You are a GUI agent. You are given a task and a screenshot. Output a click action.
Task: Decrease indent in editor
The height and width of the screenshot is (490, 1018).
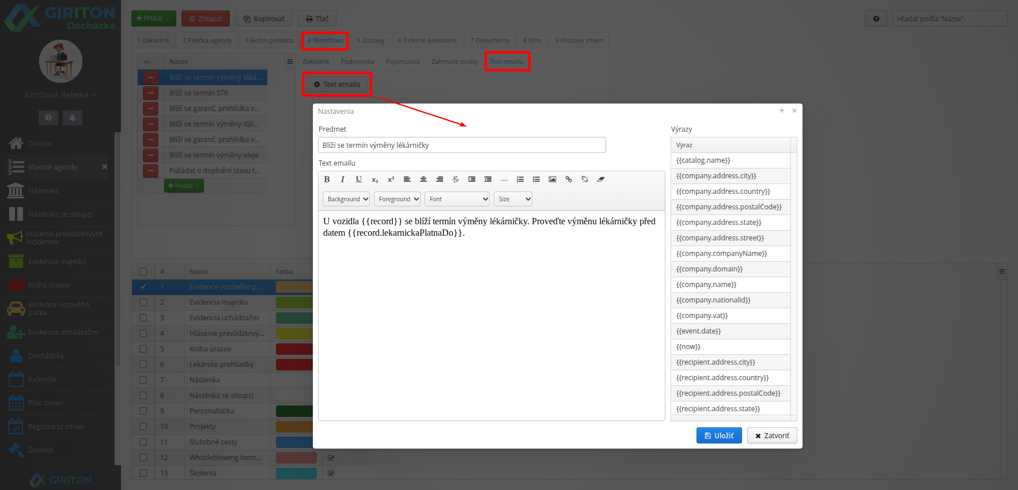coord(488,179)
